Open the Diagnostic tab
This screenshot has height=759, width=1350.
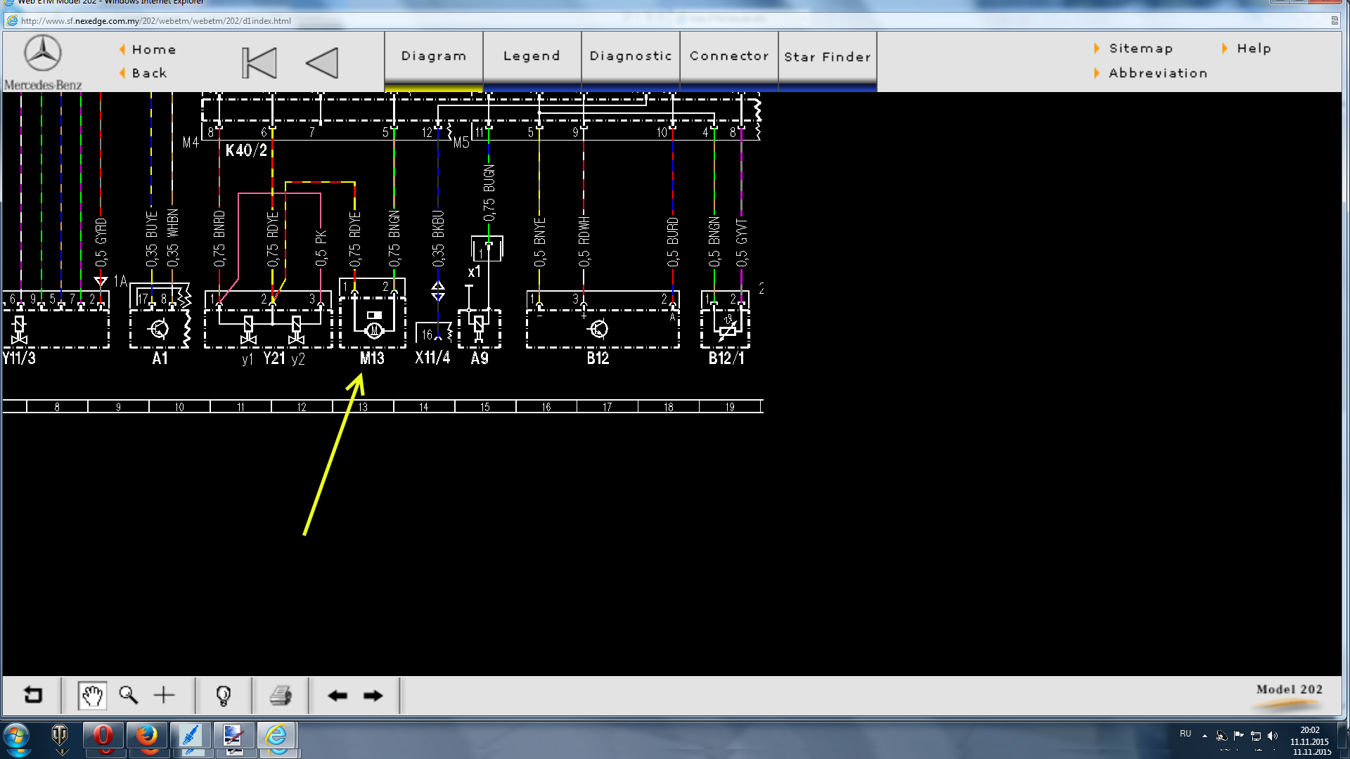631,56
